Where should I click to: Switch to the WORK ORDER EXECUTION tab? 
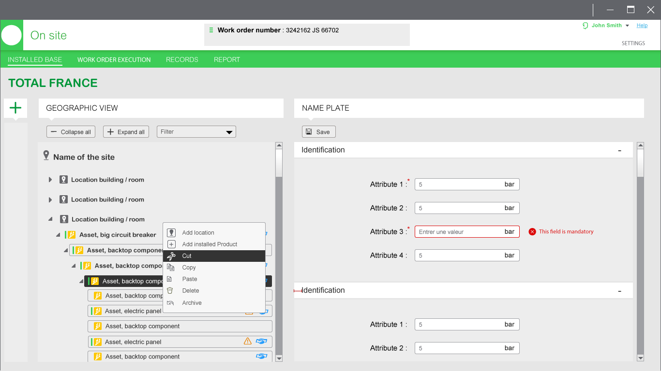click(114, 60)
